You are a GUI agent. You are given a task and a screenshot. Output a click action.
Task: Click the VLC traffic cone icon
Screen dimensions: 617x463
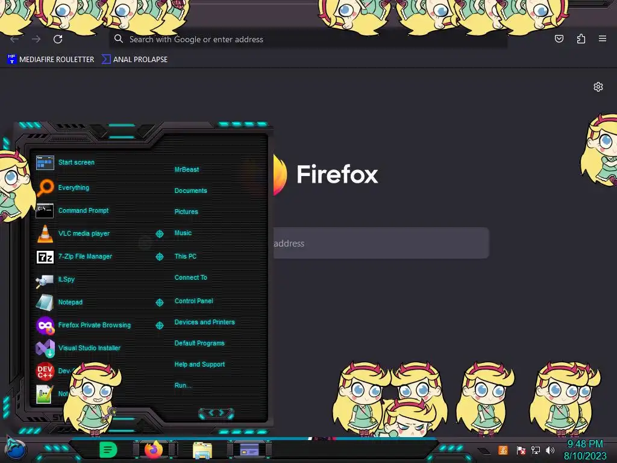click(x=45, y=233)
